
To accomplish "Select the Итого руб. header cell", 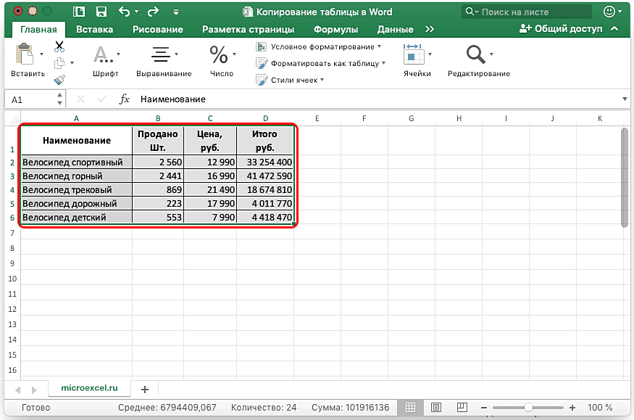I will tap(265, 141).
